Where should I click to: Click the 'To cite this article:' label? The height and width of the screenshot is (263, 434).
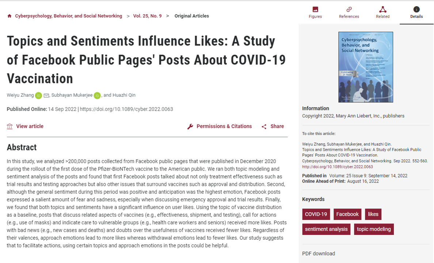pos(319,133)
